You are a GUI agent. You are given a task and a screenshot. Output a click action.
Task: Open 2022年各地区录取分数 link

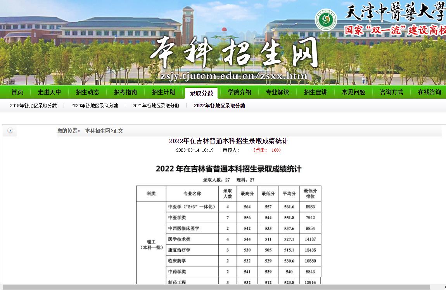tap(220, 106)
